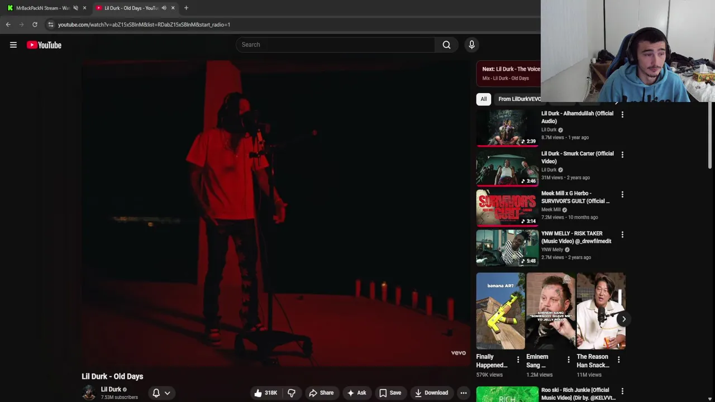Mute the Lil Durk tab speaker icon

coord(164,8)
